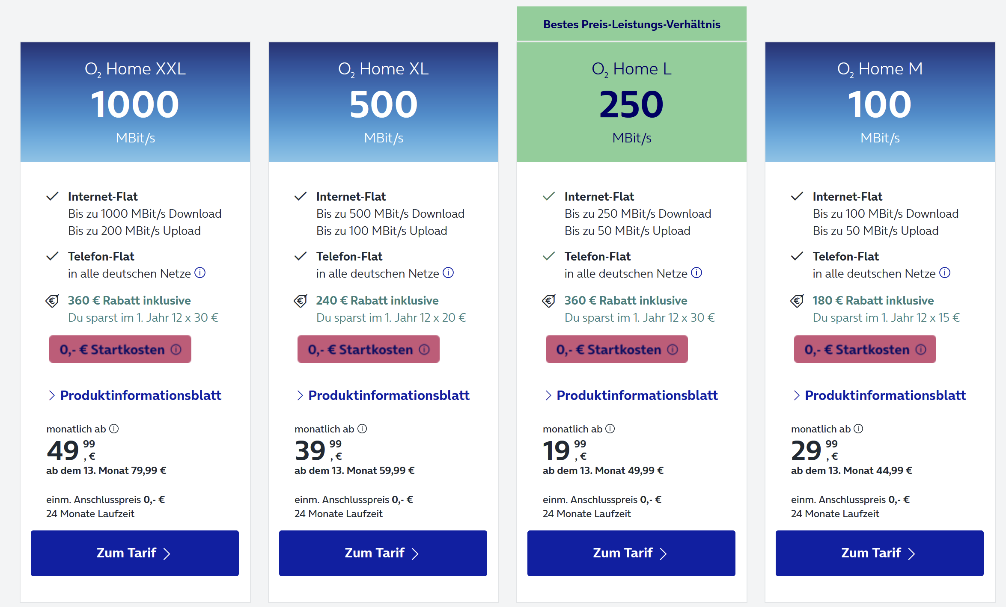The image size is (1006, 607).
Task: Open Produktinformationsblatt chevron for Home M
Action: (x=797, y=395)
